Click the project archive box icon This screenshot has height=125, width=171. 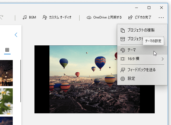pyautogui.click(x=123, y=39)
